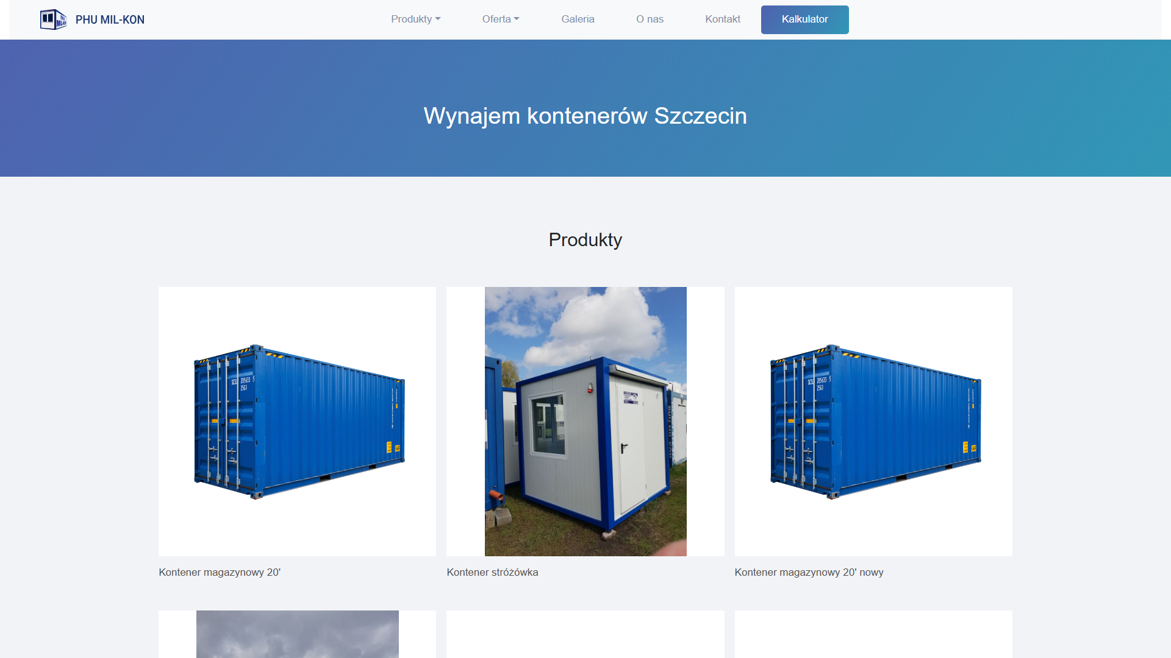Expand the Produkty dropdown menu
This screenshot has height=658, width=1171.
coord(415,19)
